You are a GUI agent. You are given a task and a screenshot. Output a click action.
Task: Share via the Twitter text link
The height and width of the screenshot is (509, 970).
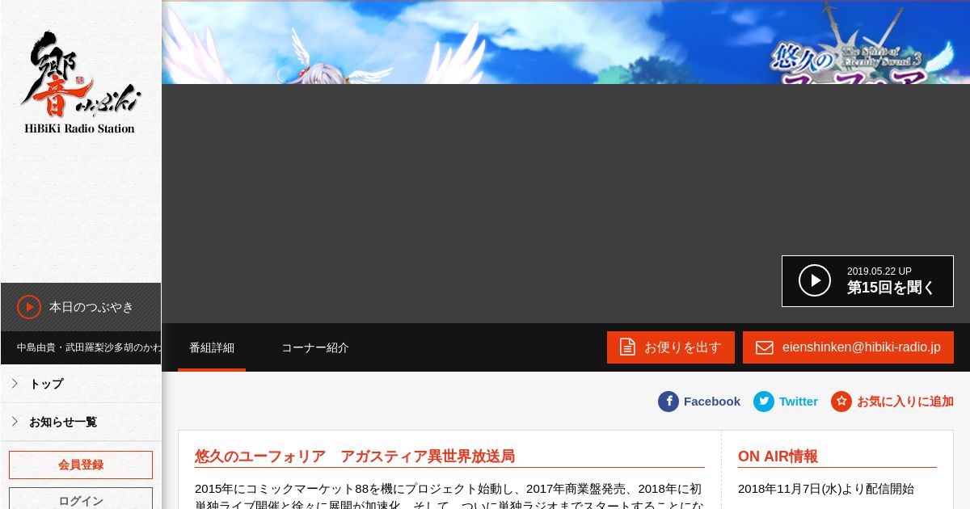[x=799, y=402]
